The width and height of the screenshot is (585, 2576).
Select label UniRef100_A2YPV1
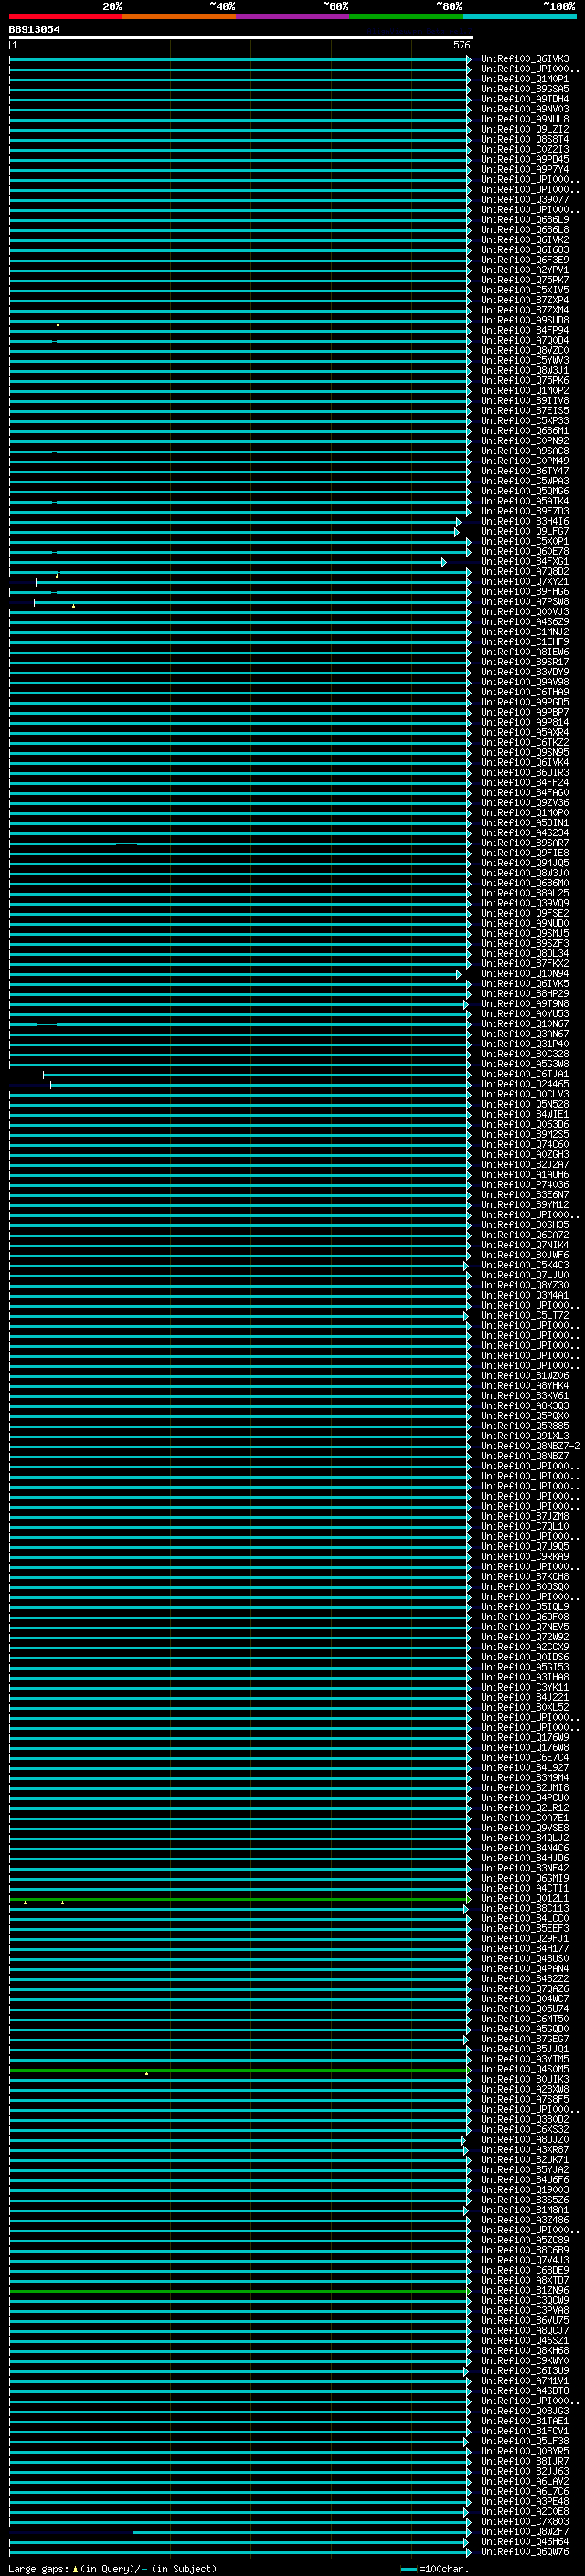click(x=525, y=270)
